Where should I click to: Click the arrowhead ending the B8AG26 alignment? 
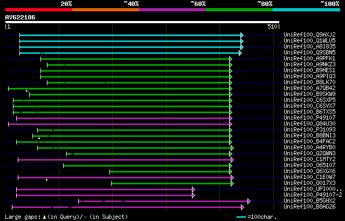(243, 207)
